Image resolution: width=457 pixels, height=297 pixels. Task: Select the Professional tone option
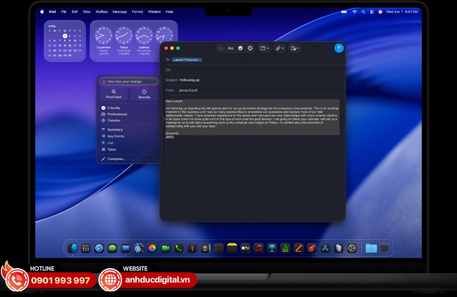click(117, 114)
